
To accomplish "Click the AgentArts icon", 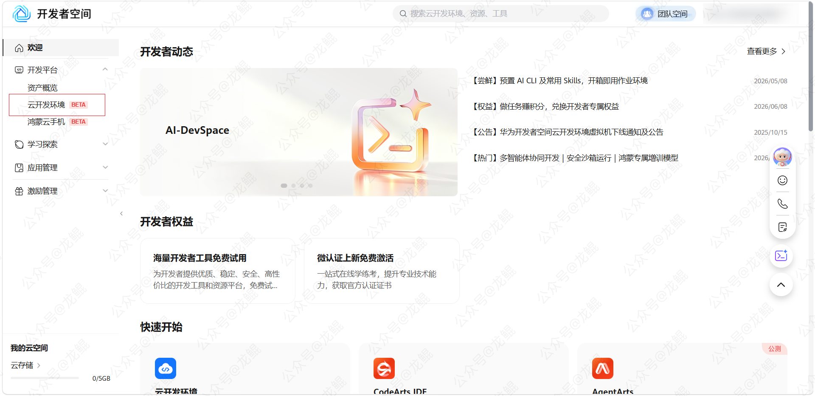I will tap(603, 368).
